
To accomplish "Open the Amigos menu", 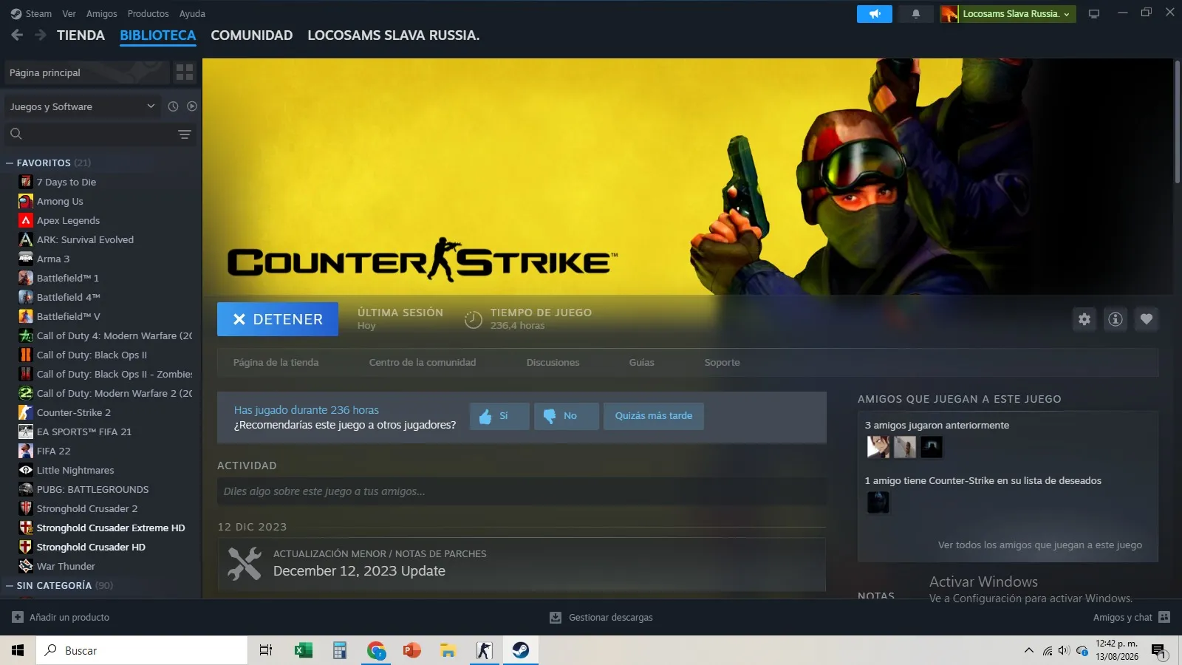I will 102,13.
